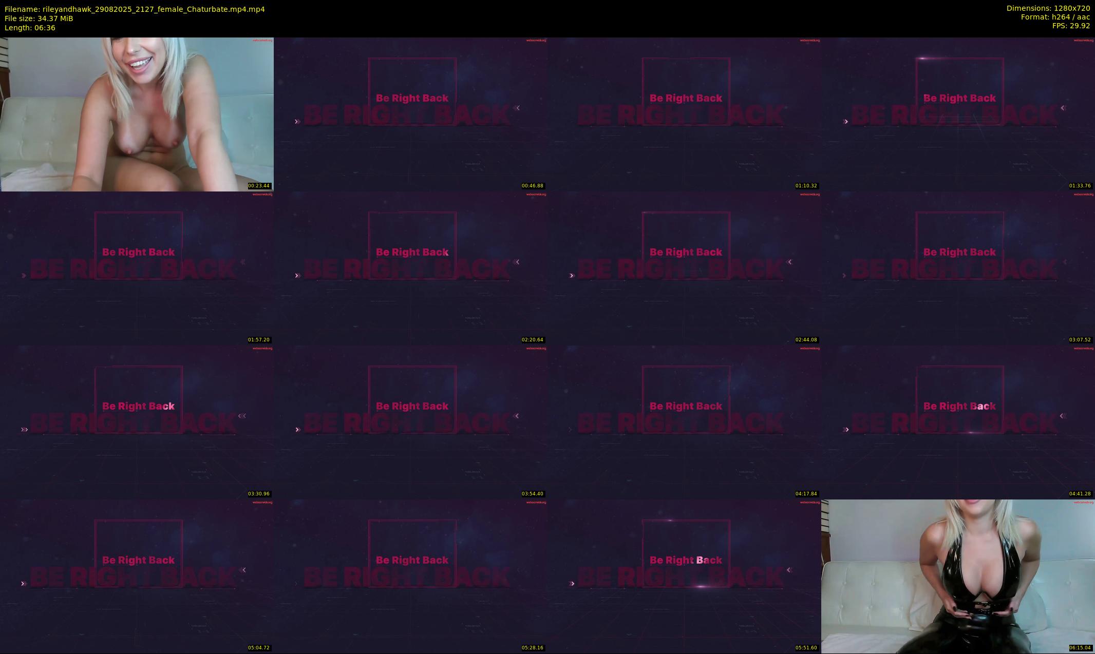Viewport: 1095px width, 654px height.
Task: Select the frame at 01:10.32
Action: [684, 114]
